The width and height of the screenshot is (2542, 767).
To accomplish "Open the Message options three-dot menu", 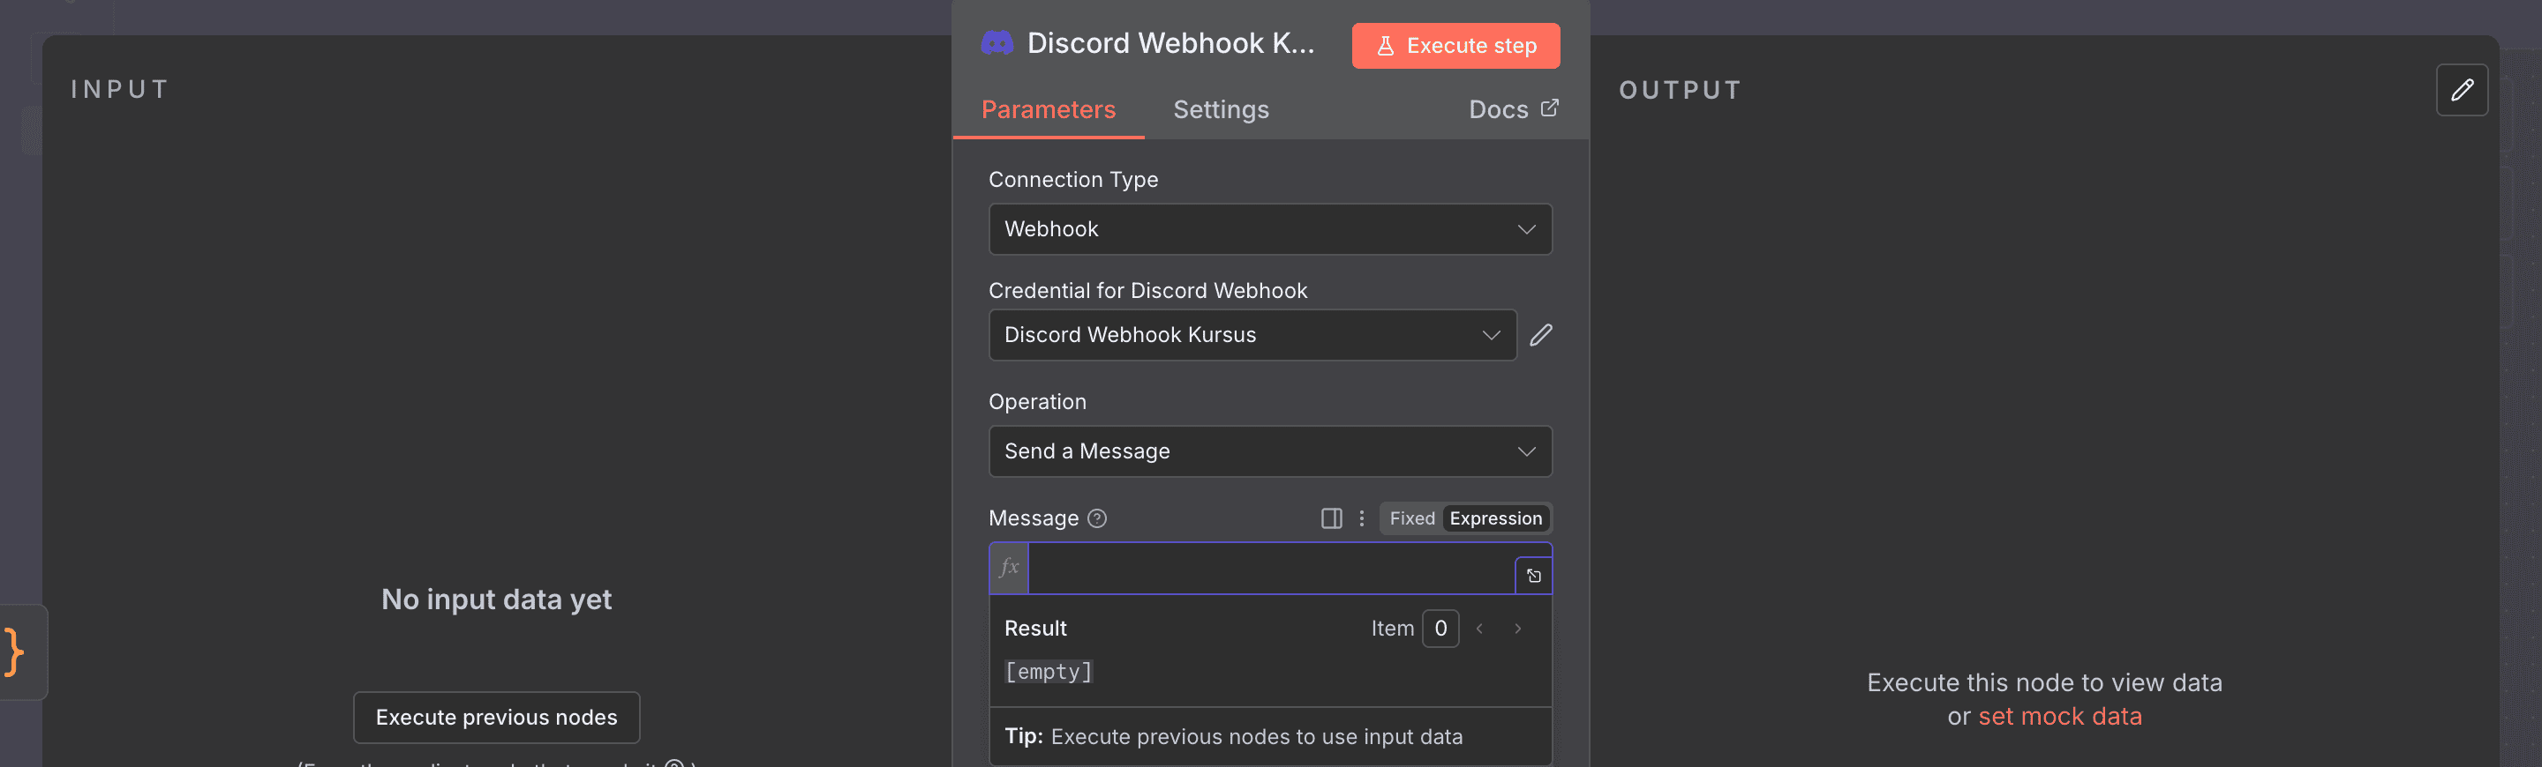I will tap(1362, 518).
